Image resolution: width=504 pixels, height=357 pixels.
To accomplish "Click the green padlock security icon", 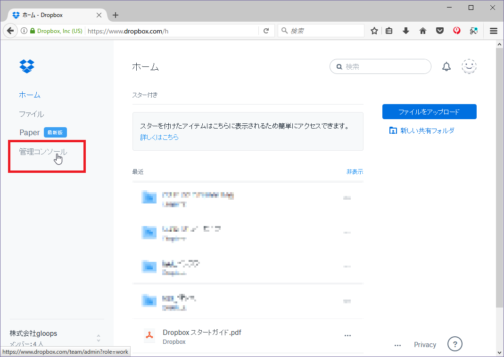I will pyautogui.click(x=33, y=31).
